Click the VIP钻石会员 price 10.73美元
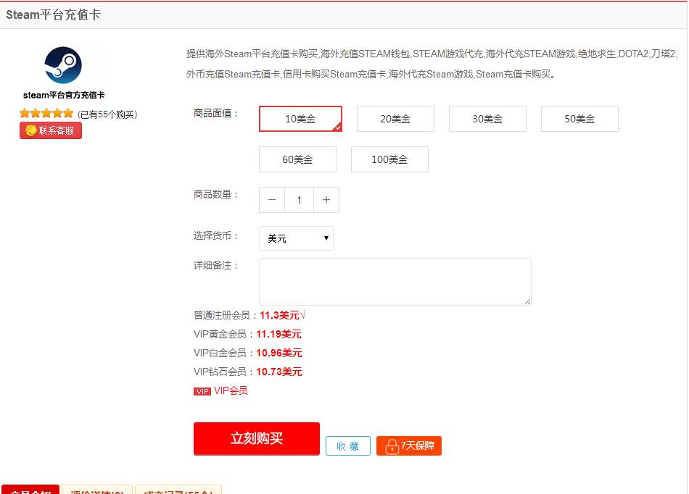This screenshot has width=689, height=494. pyautogui.click(x=279, y=372)
